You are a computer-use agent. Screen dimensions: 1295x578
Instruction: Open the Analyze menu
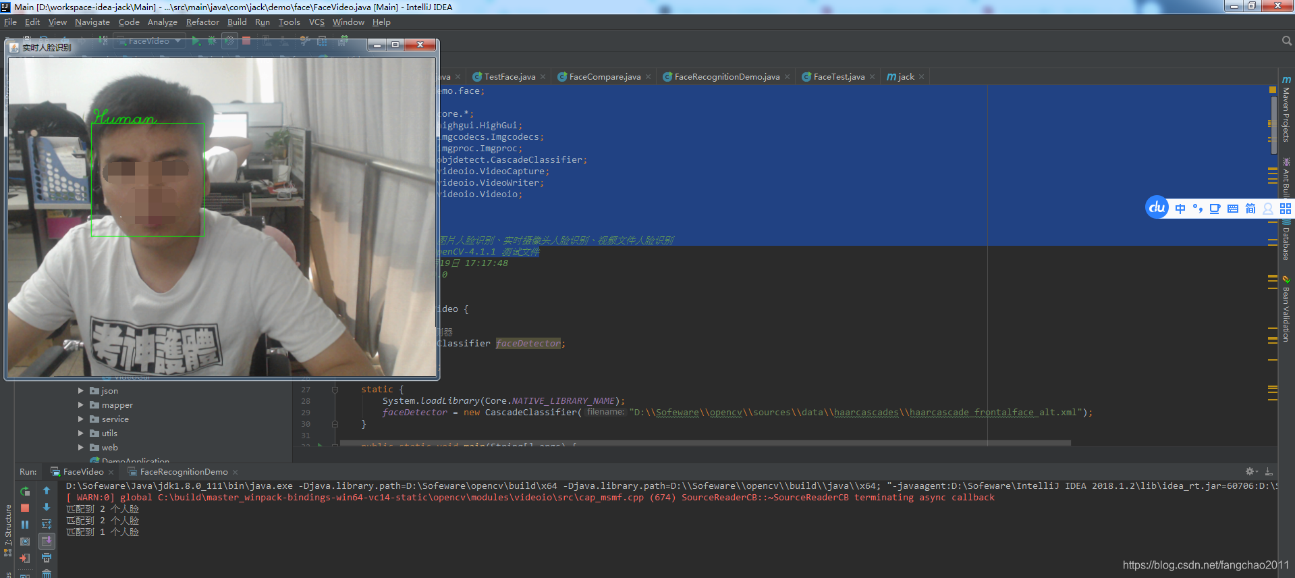162,22
